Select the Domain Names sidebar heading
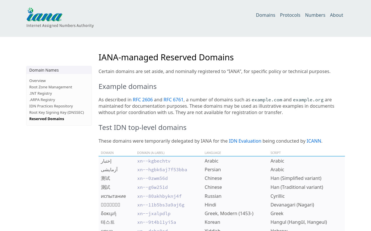The height and width of the screenshot is (231, 371). point(44,70)
